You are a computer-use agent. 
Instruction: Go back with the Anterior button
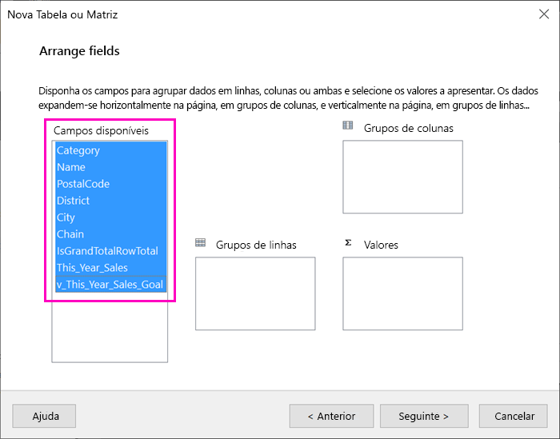point(331,416)
